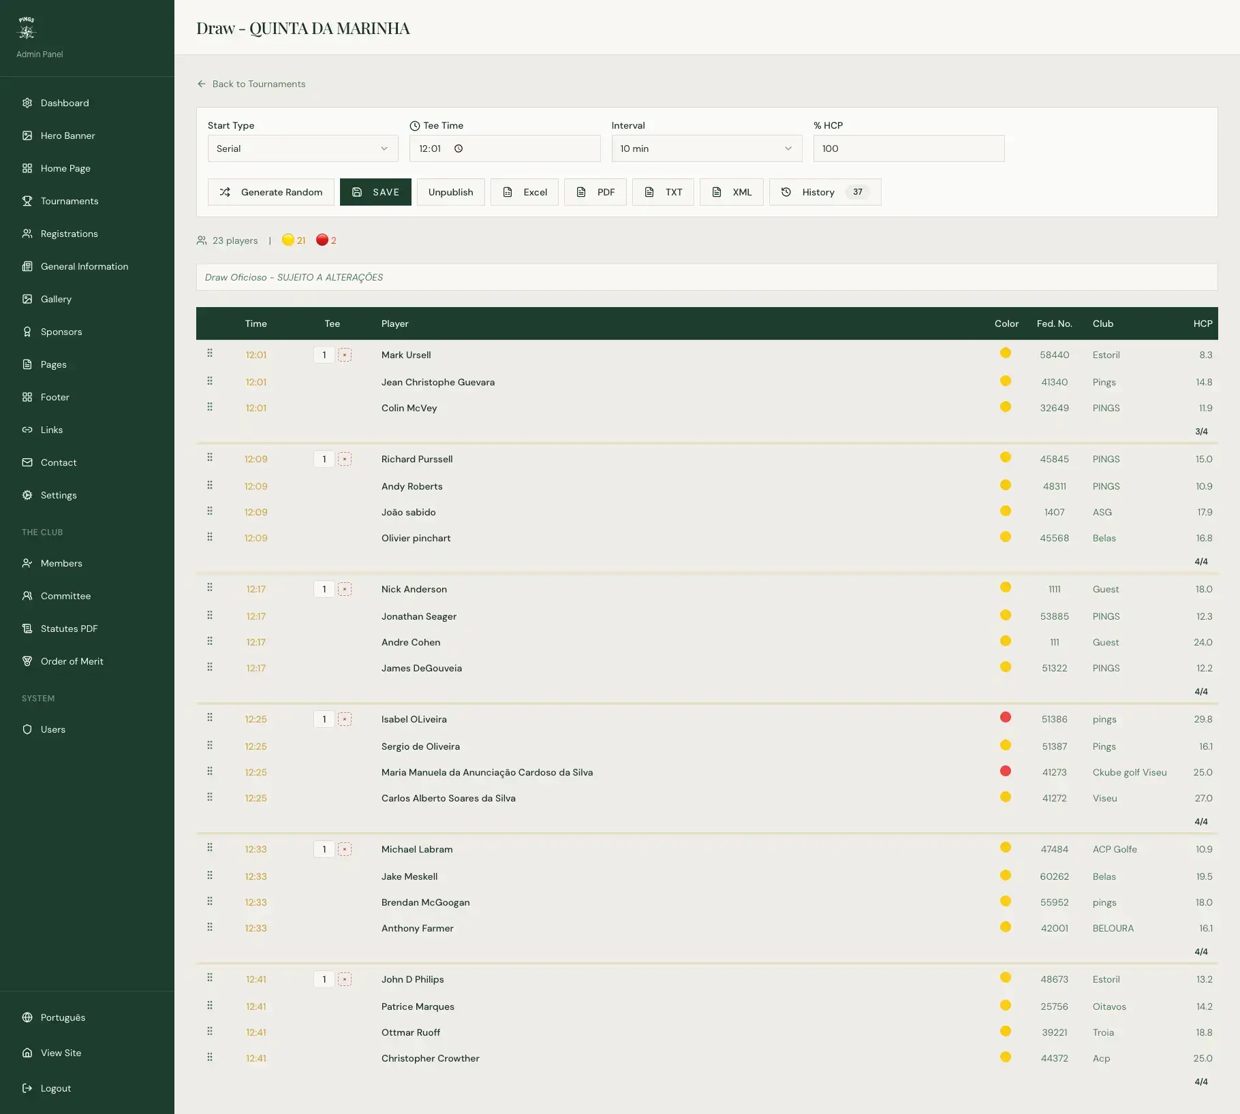Remove tee from the 12:01 group

pyautogui.click(x=345, y=355)
